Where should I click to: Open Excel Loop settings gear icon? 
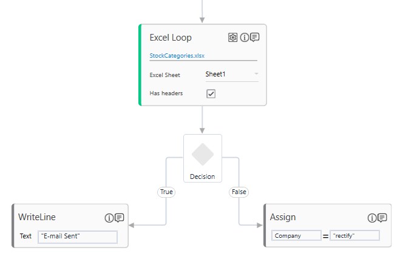pyautogui.click(x=233, y=38)
